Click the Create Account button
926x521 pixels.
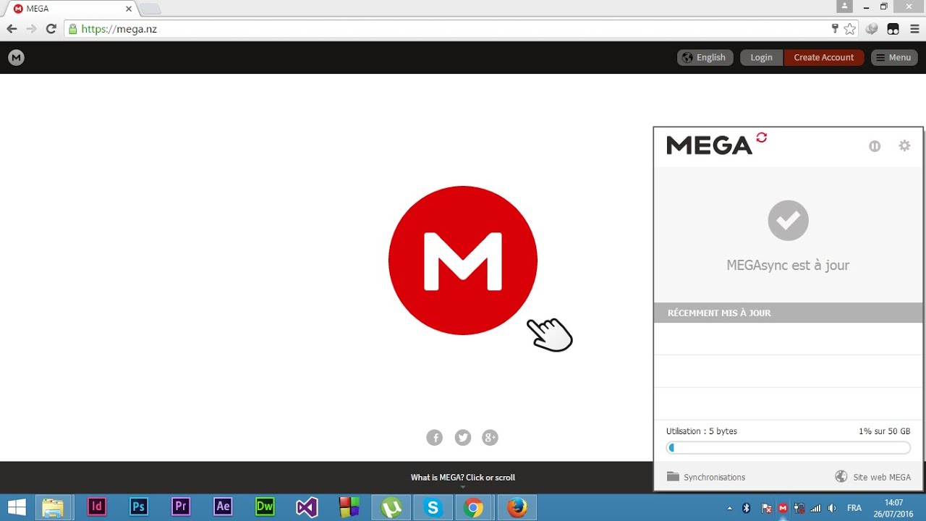click(x=823, y=57)
